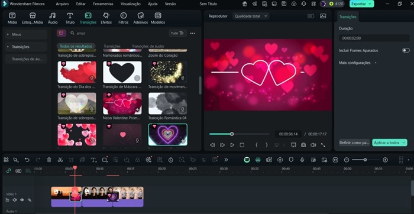Open the Editar menu
The width and height of the screenshot is (414, 214).
coord(81,4)
